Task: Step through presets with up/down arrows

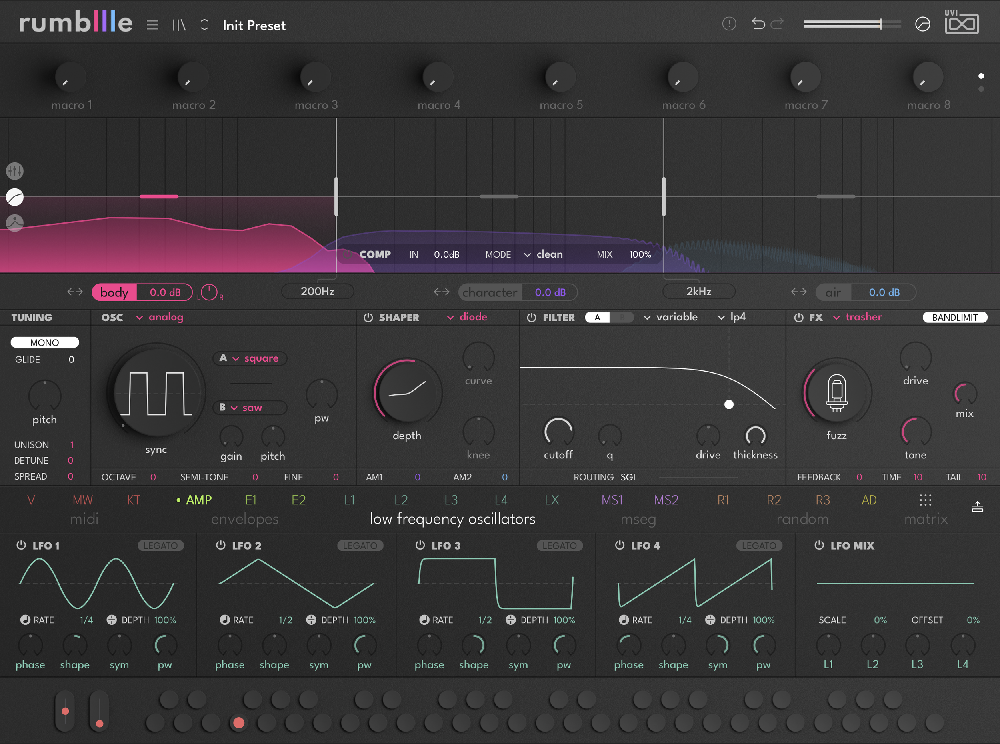Action: (x=204, y=25)
